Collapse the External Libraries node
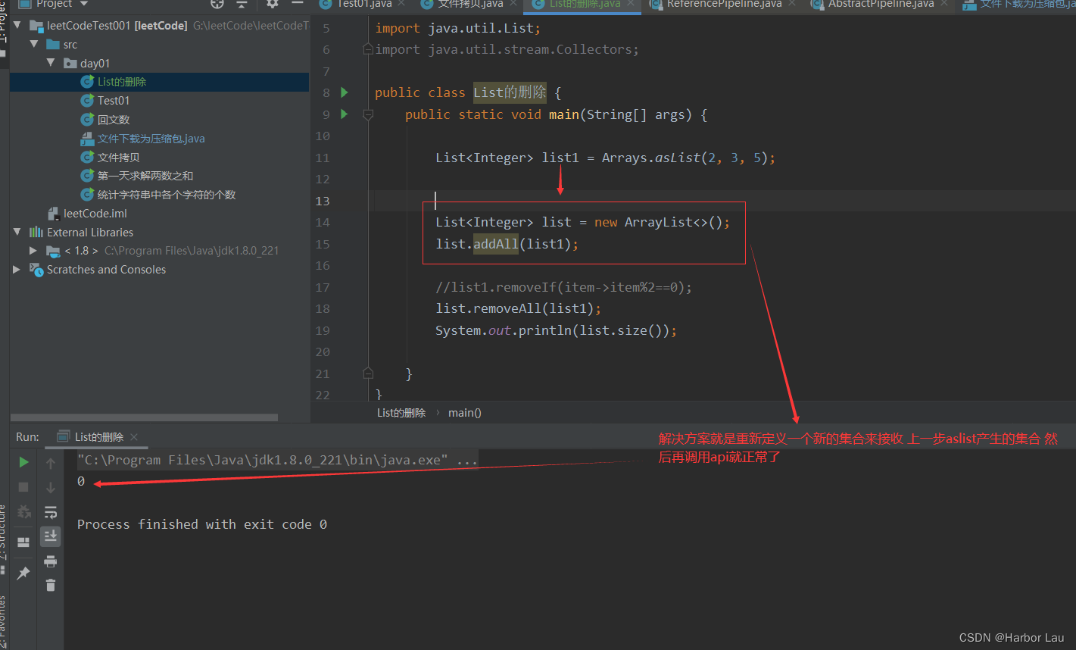The image size is (1076, 650). tap(18, 232)
